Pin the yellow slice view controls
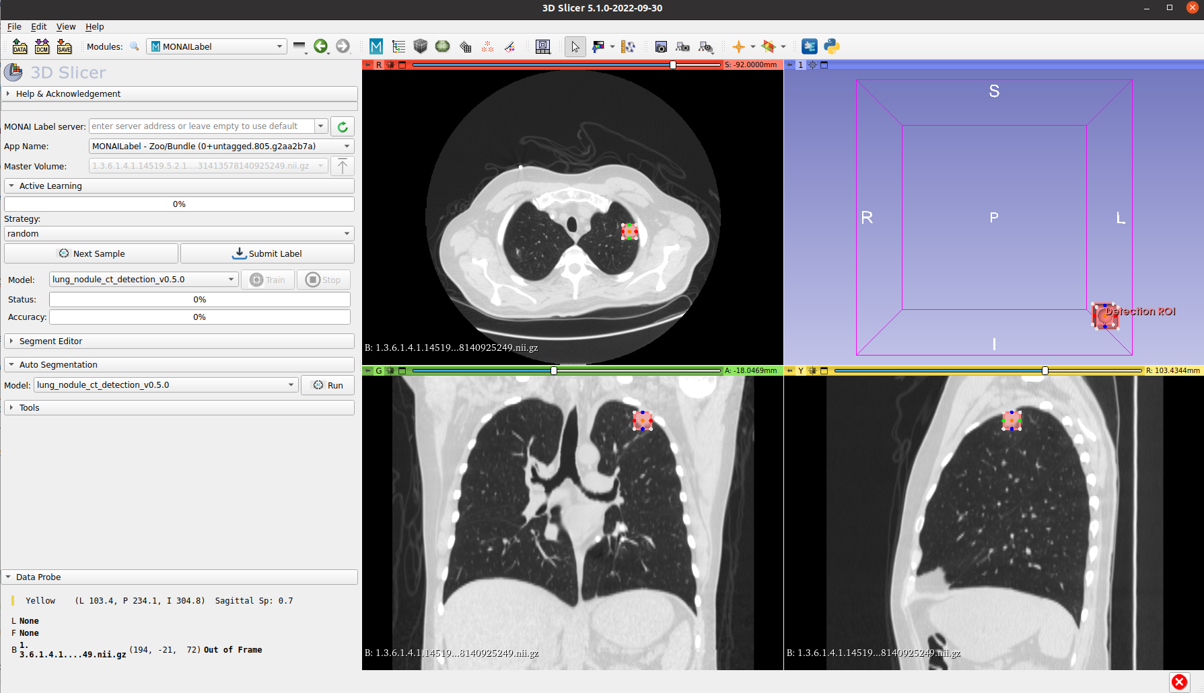 pos(789,370)
